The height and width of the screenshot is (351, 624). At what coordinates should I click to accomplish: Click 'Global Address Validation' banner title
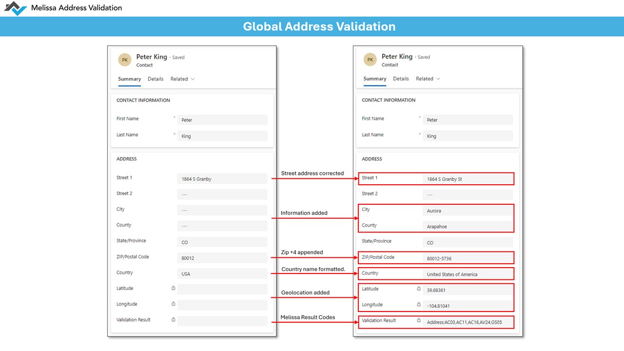(319, 26)
